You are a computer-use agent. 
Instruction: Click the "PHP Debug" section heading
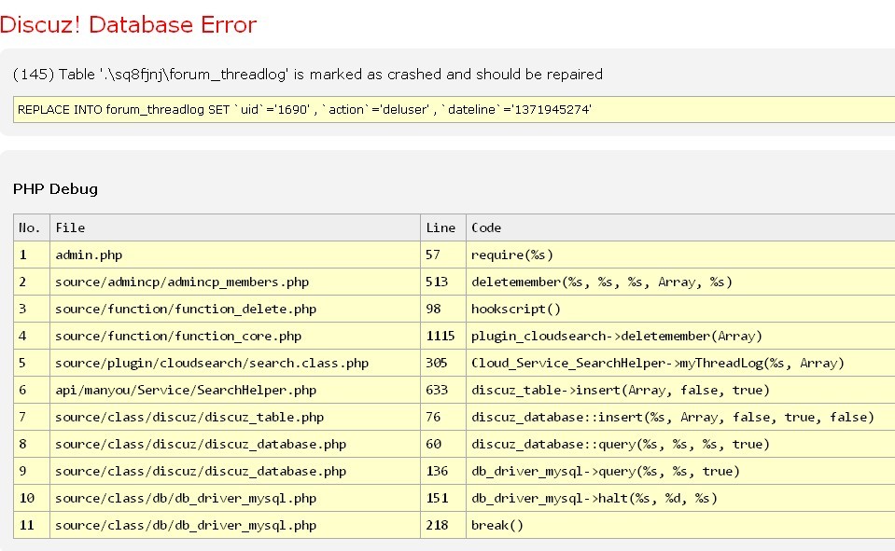tap(55, 189)
